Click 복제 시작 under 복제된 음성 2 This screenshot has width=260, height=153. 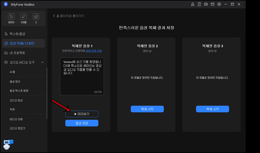tap(147, 109)
